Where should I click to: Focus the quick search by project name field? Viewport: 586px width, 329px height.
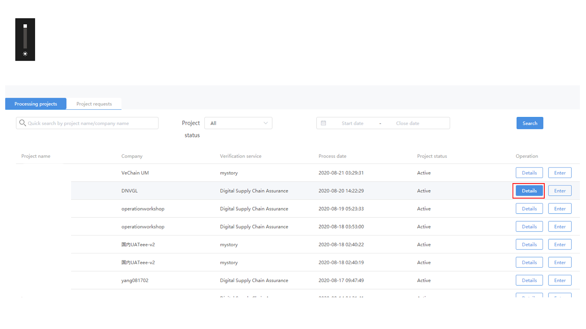pos(87,123)
